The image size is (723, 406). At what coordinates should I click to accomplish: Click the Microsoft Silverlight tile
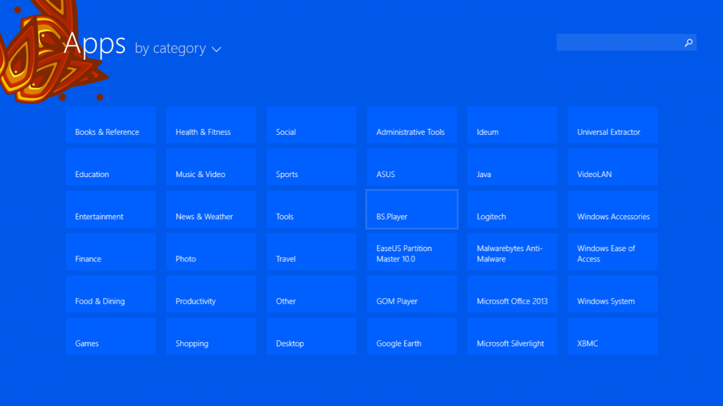tap(513, 336)
